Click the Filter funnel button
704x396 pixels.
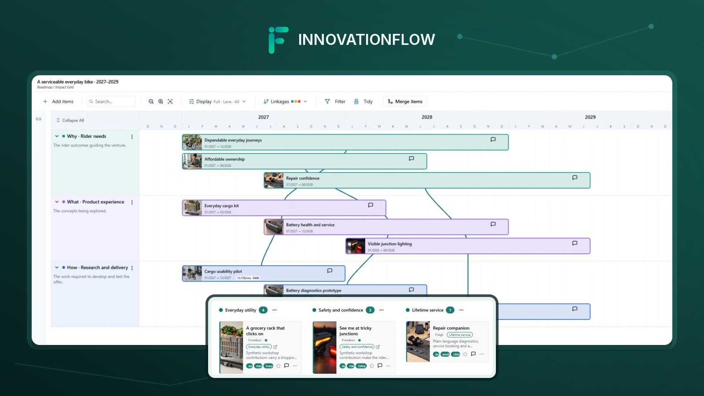click(335, 102)
